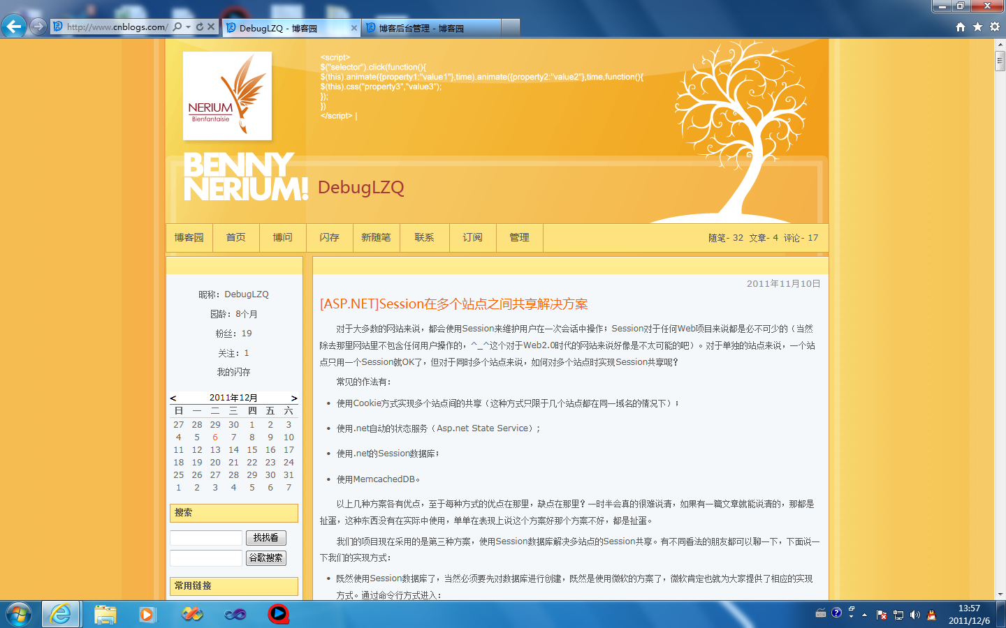Open the address bar autocomplete dropdown arrow

(189, 27)
